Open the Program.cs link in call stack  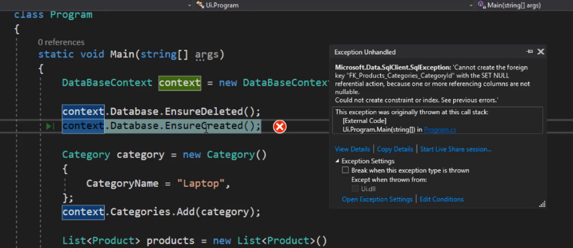(440, 129)
